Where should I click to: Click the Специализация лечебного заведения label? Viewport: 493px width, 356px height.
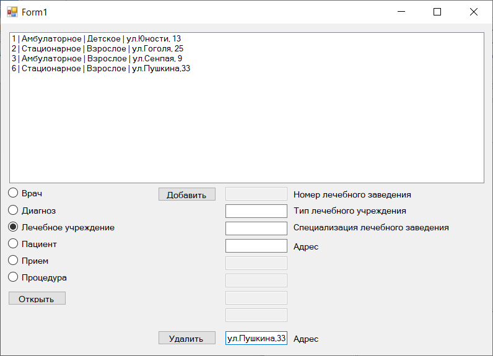click(x=371, y=227)
